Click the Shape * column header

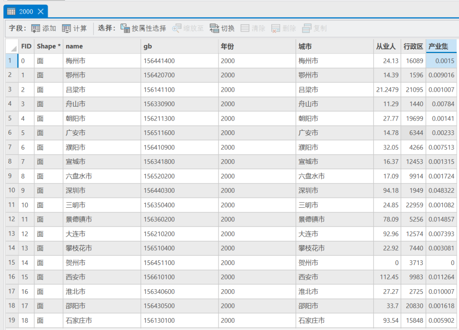pos(48,46)
